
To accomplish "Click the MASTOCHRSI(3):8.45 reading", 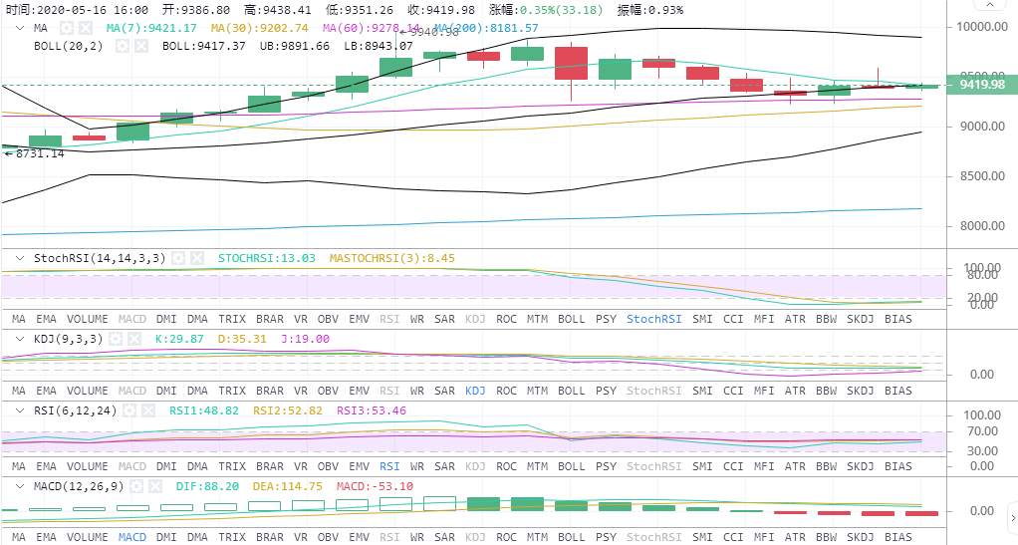I will [392, 258].
